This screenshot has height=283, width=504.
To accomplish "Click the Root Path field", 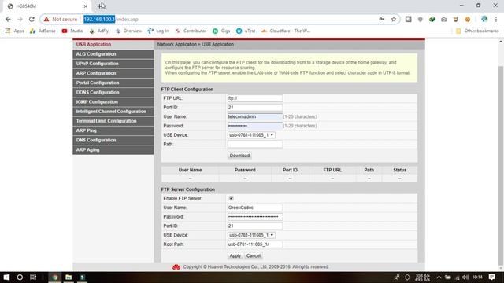I will coord(255,244).
